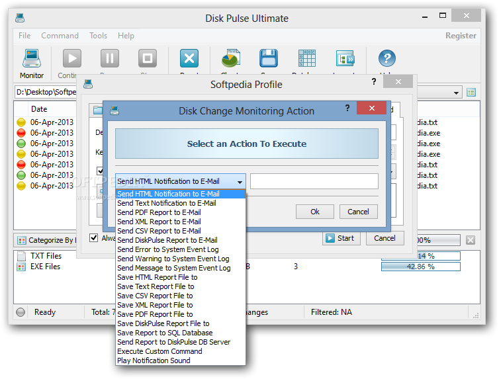
Task: Click the Layouts toolbar icon
Action: [x=345, y=58]
